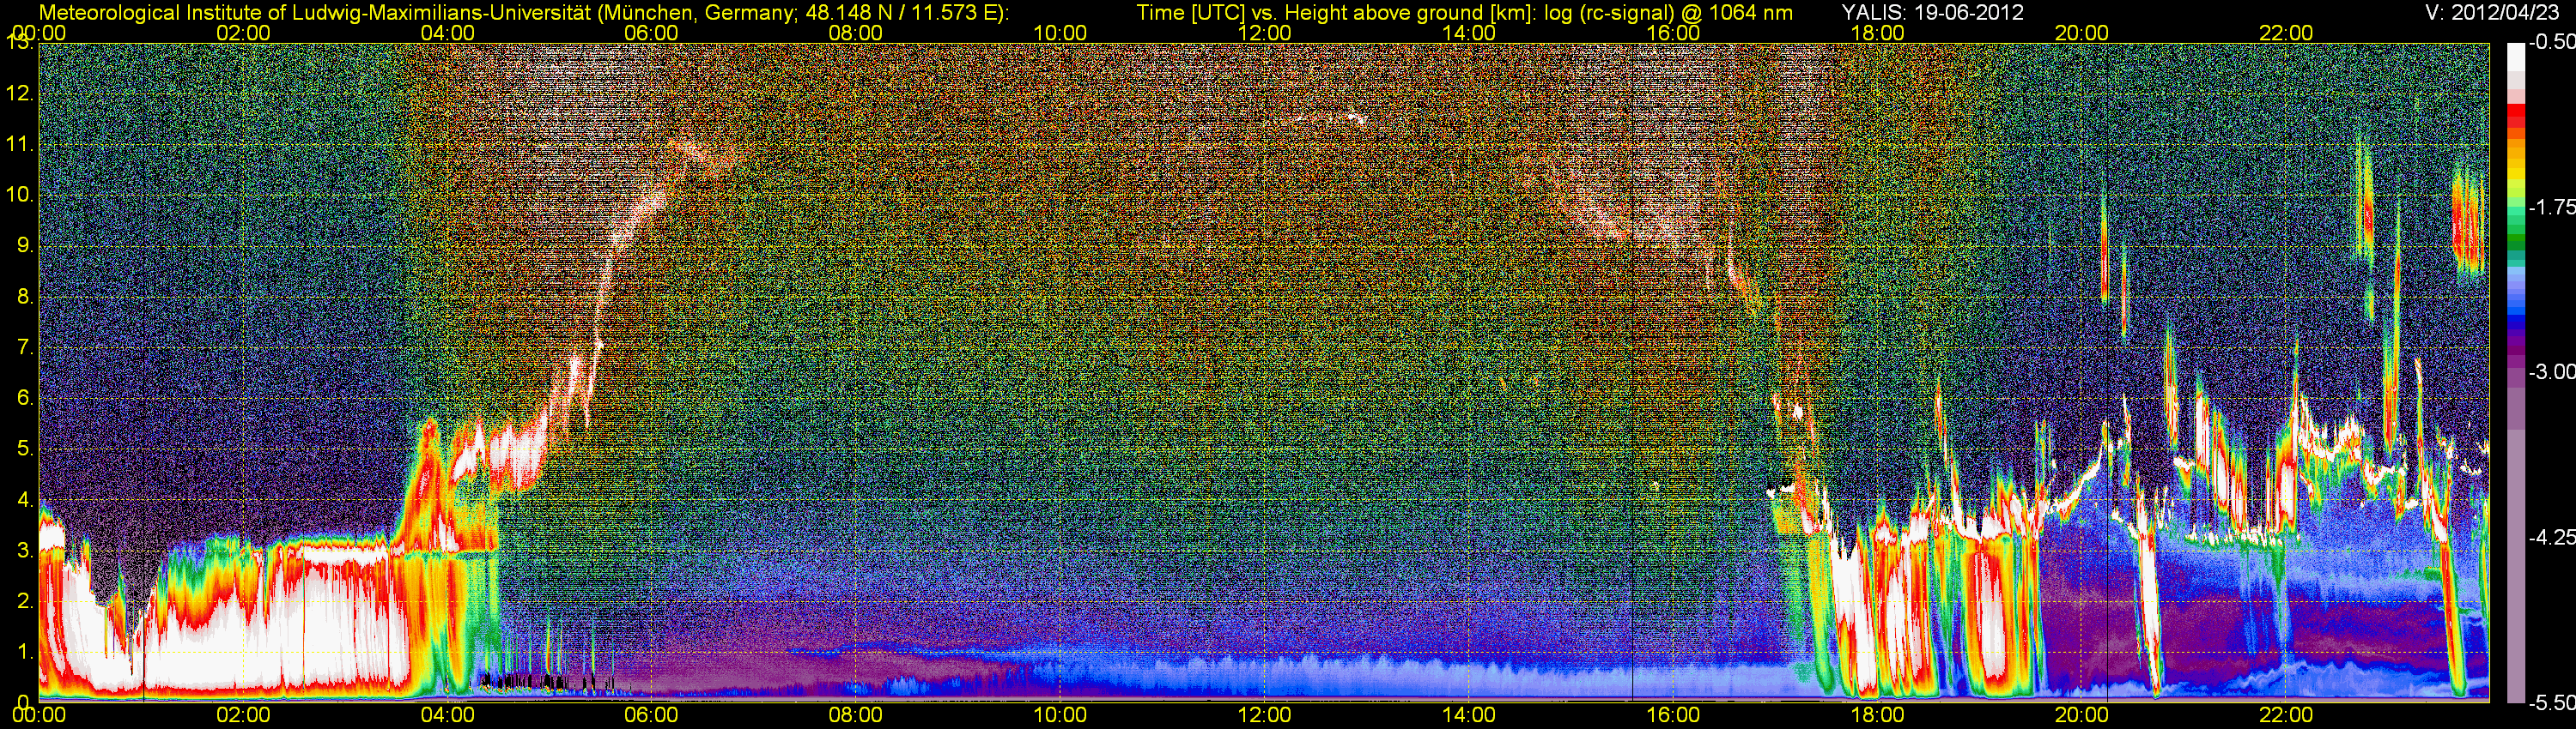Screen dimensions: 2576x729
Task: Select the 14:00 label on the bottom time axis
Action: pyautogui.click(x=1469, y=716)
